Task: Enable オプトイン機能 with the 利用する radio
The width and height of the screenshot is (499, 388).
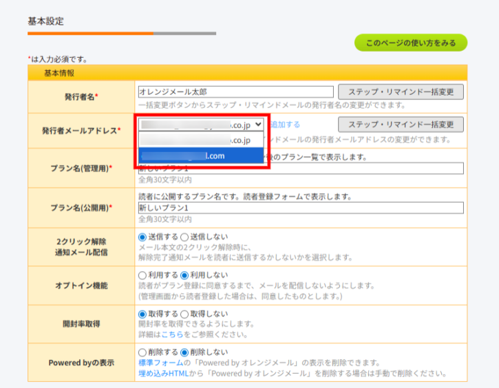Action: click(x=142, y=275)
